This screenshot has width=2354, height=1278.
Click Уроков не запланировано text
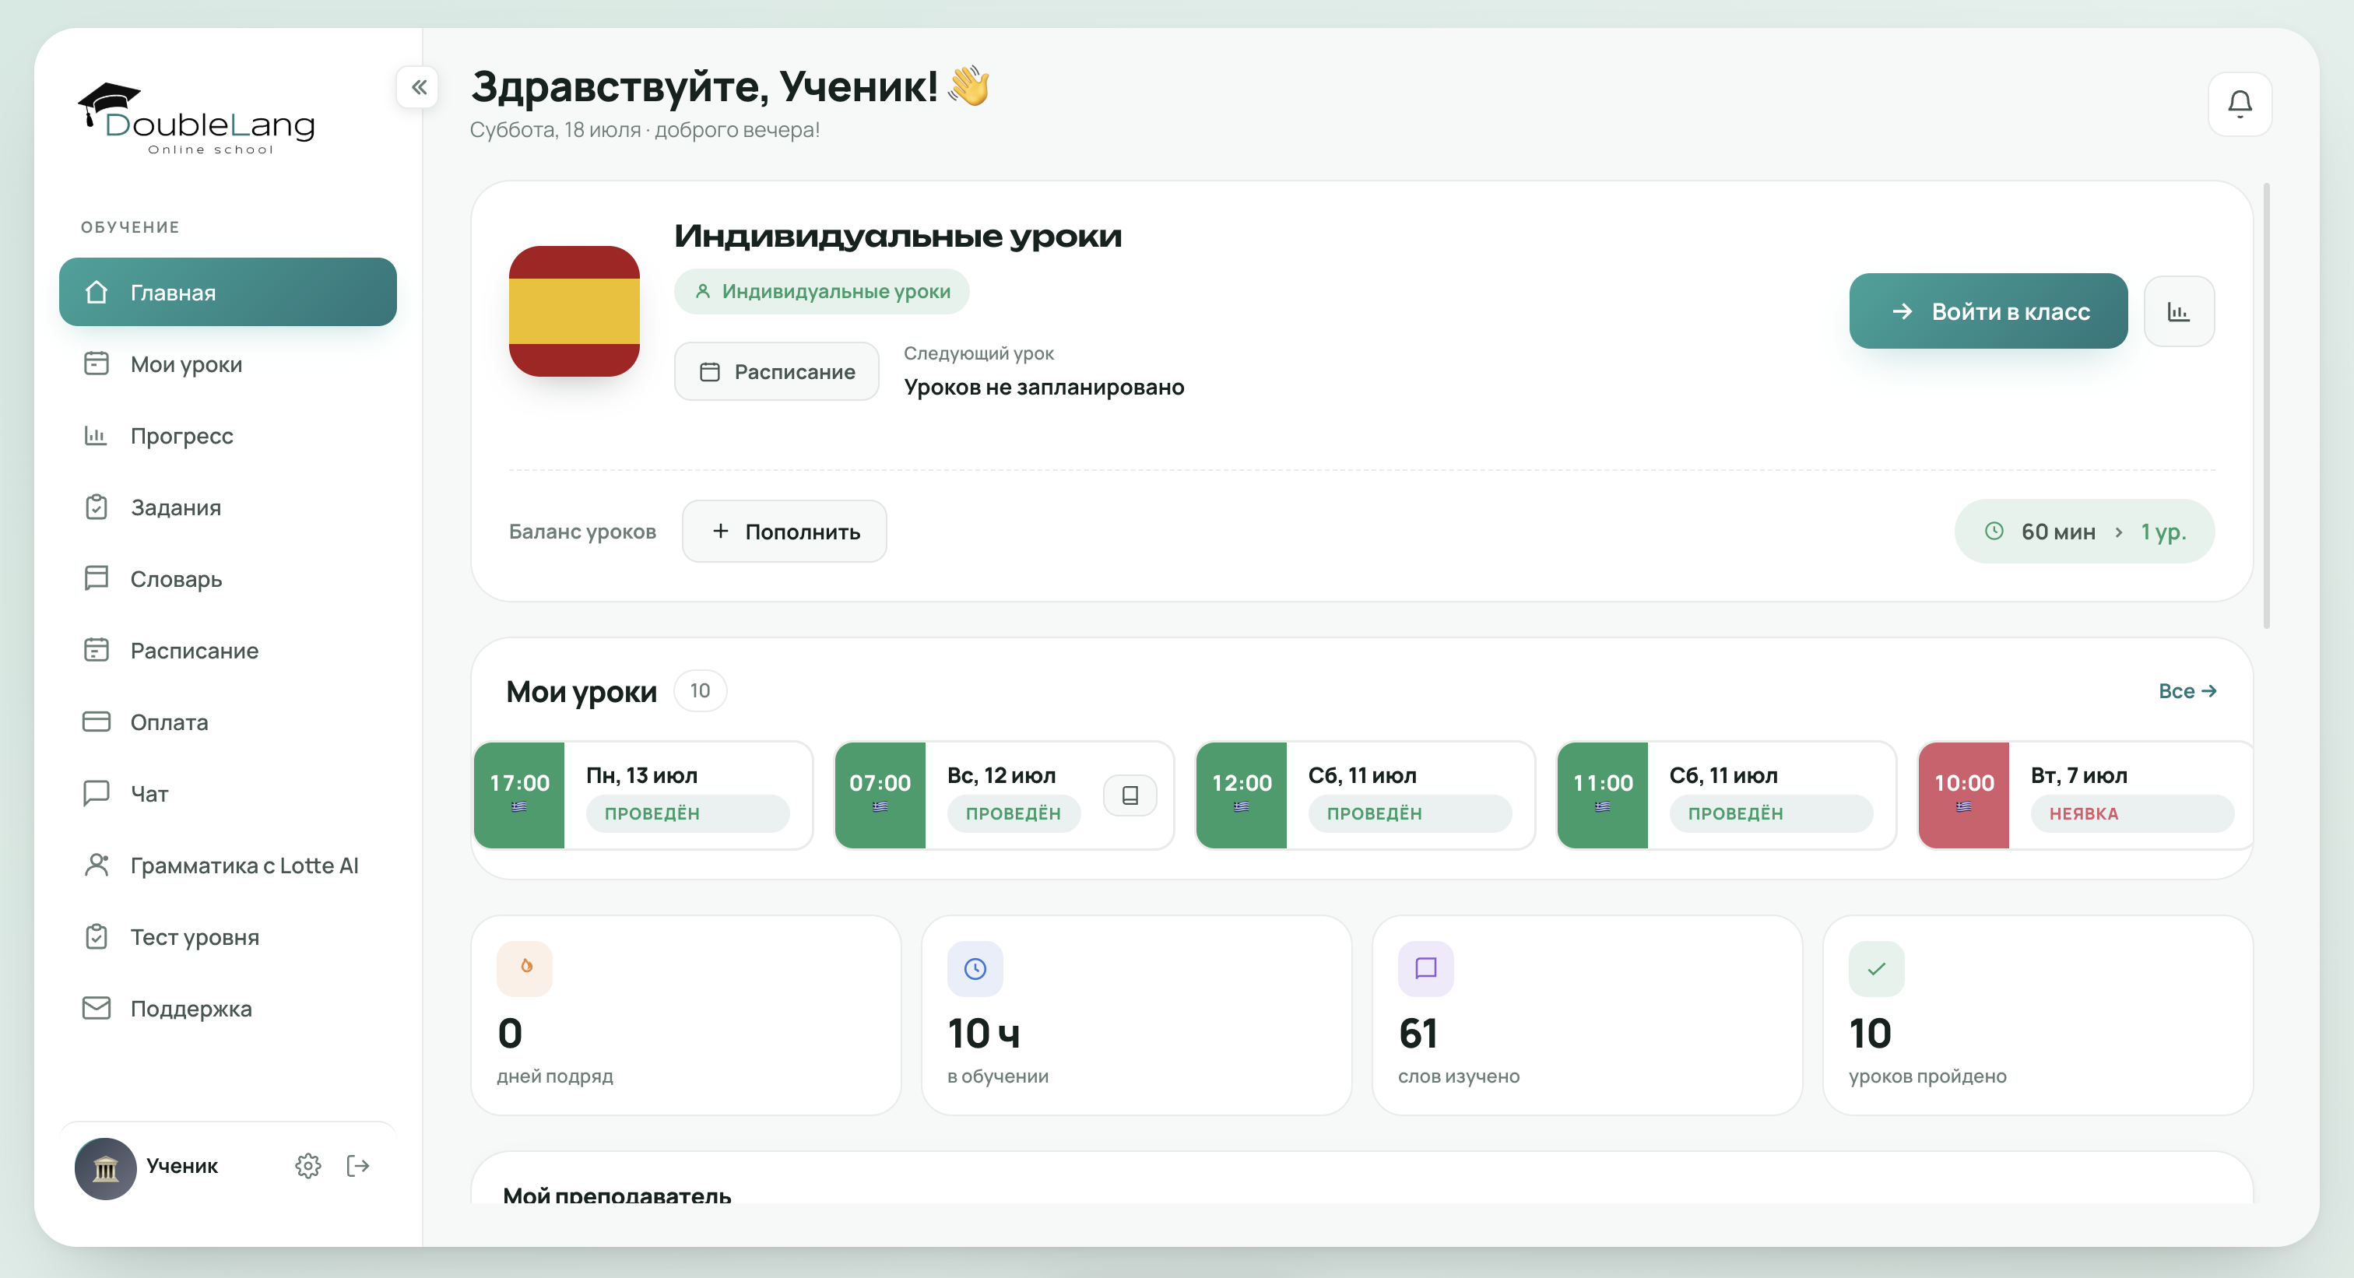point(1044,388)
